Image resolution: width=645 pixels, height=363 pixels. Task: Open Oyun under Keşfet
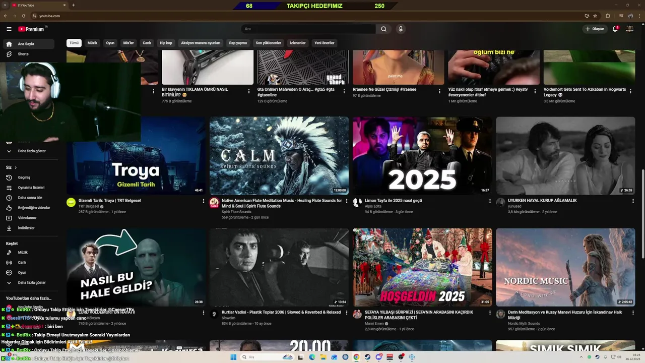click(x=29, y=273)
